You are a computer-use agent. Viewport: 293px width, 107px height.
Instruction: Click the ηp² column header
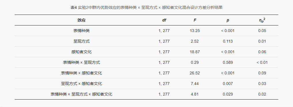pyautogui.click(x=262, y=20)
